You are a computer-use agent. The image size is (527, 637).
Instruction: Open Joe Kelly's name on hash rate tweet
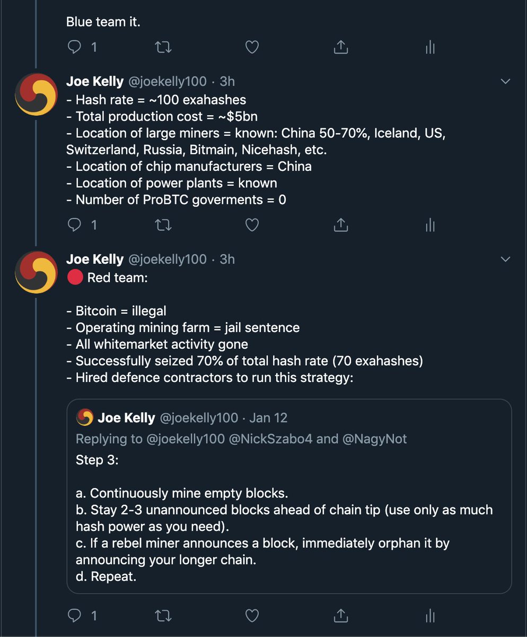pyautogui.click(x=94, y=81)
